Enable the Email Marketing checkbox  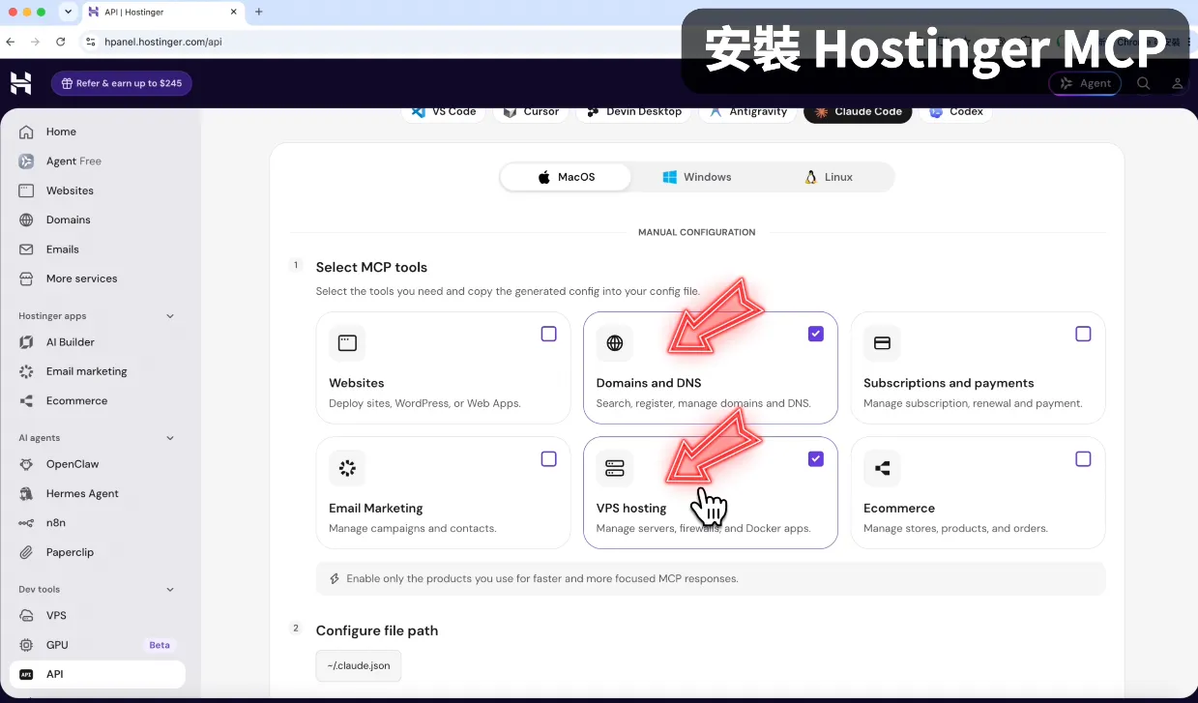pos(548,459)
